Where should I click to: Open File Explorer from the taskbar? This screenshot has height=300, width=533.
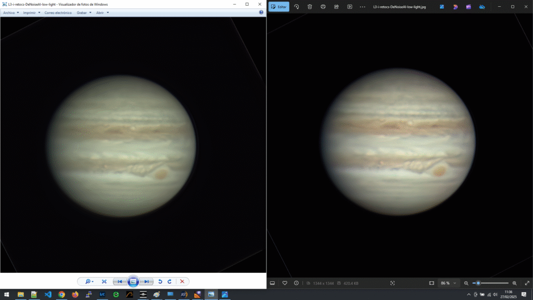[21, 295]
